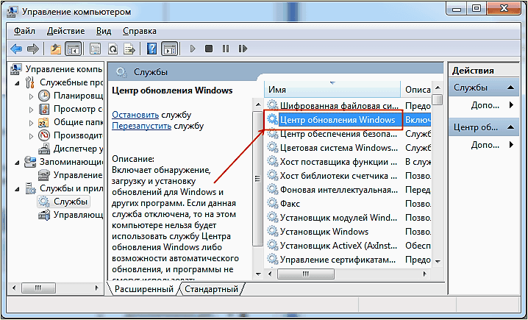Click the Планировщик clock icon in tree
This screenshot has height=320, width=528.
pyautogui.click(x=44, y=96)
